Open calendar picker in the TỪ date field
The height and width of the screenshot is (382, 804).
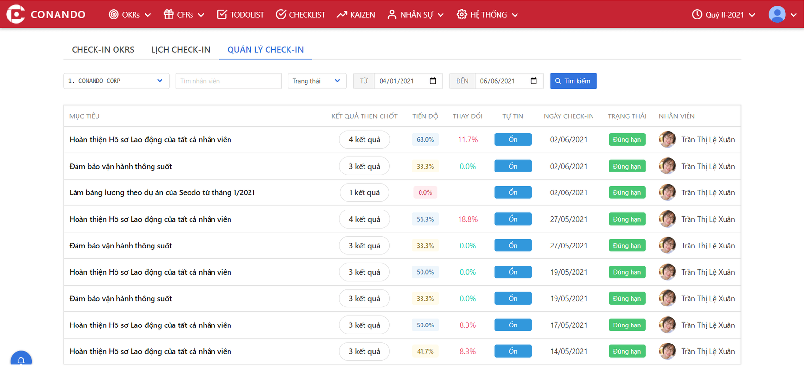pos(433,81)
